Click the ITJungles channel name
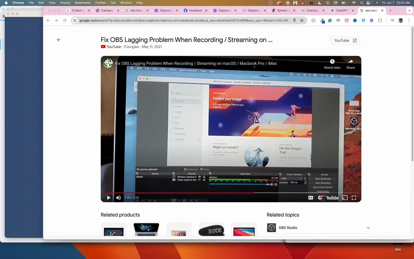This screenshot has width=414, height=259. 131,47
